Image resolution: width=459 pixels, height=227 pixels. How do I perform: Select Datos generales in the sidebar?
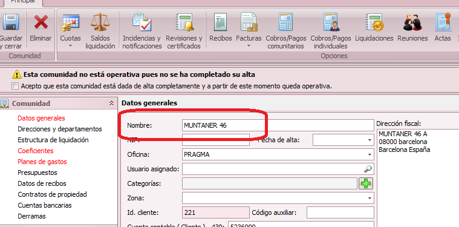(x=41, y=118)
